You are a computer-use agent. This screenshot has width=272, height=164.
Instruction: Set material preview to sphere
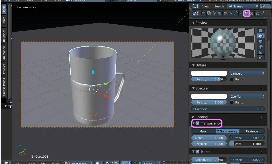(261, 36)
